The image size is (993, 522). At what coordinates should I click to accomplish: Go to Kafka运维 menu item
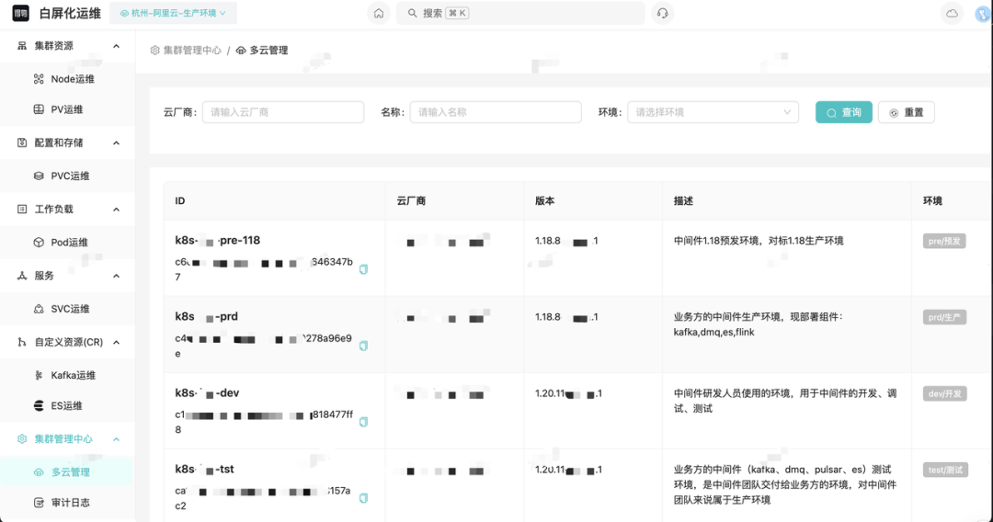pos(73,375)
